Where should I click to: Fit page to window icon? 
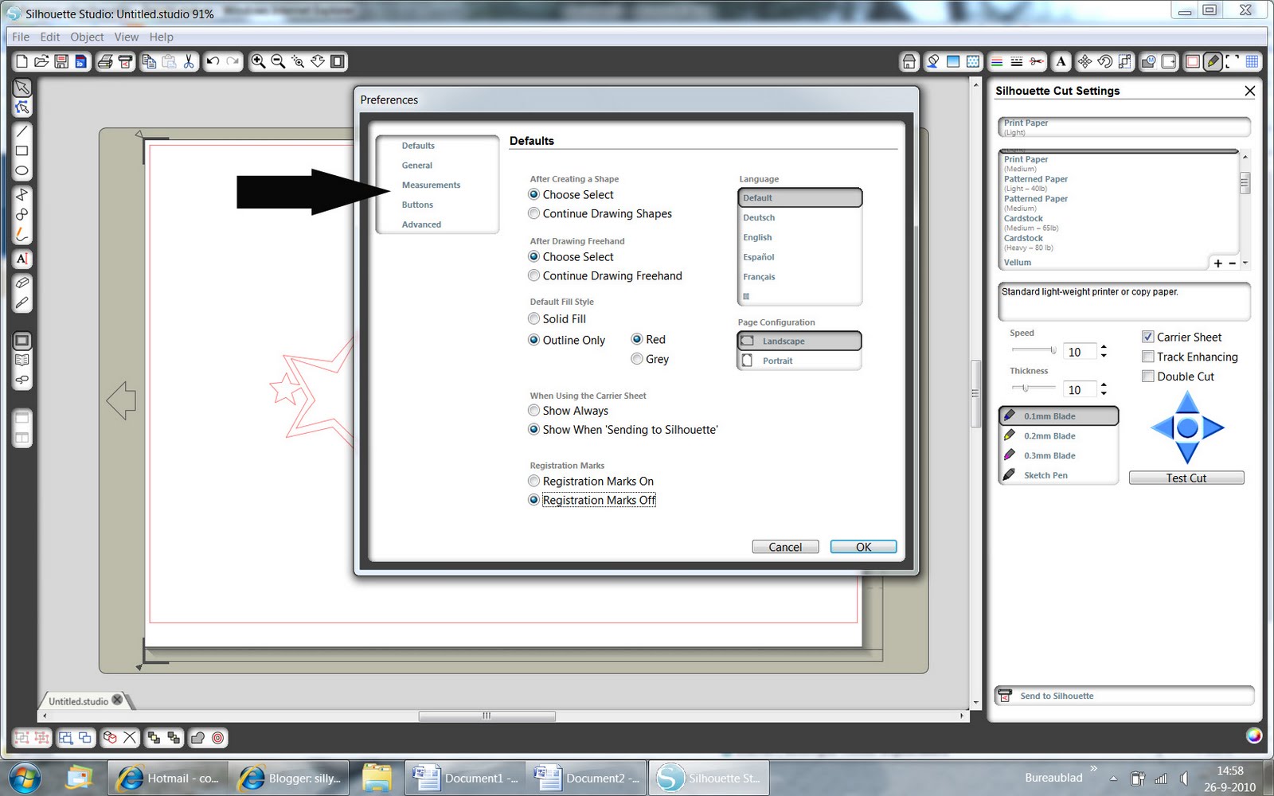(x=338, y=61)
